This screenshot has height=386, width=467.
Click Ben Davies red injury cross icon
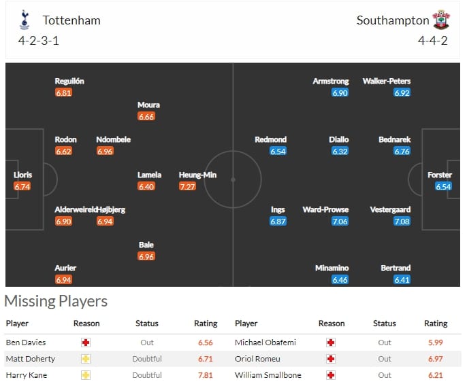pos(86,343)
